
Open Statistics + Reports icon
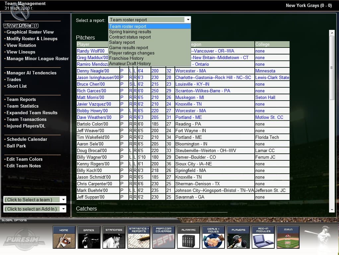(x=139, y=237)
